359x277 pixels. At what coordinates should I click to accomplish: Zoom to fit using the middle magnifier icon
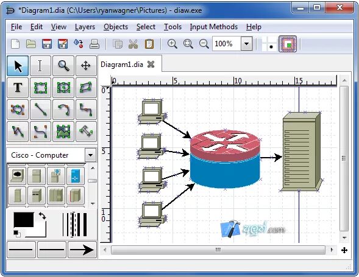pyautogui.click(x=188, y=44)
